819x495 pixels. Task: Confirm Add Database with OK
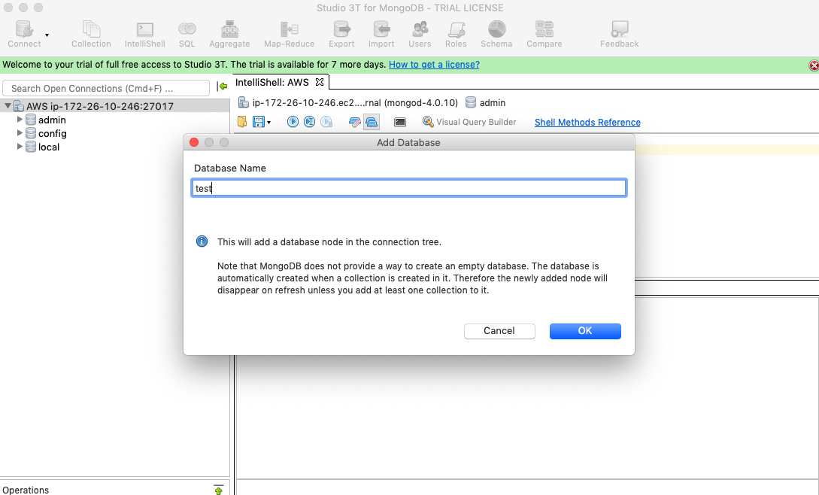pos(585,331)
